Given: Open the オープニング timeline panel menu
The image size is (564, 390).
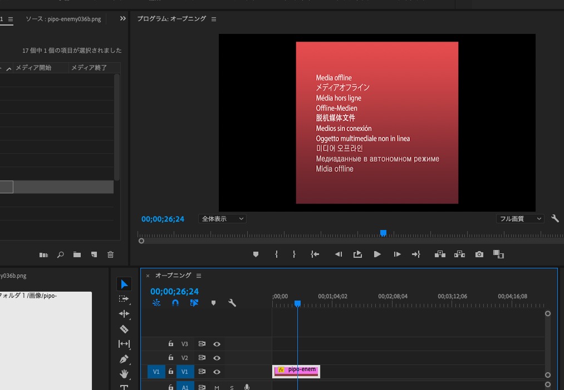Looking at the screenshot, I should pos(199,276).
